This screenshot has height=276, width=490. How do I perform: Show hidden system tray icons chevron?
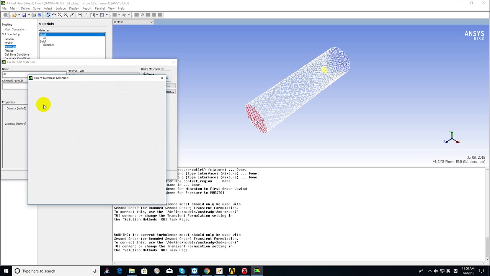430,271
